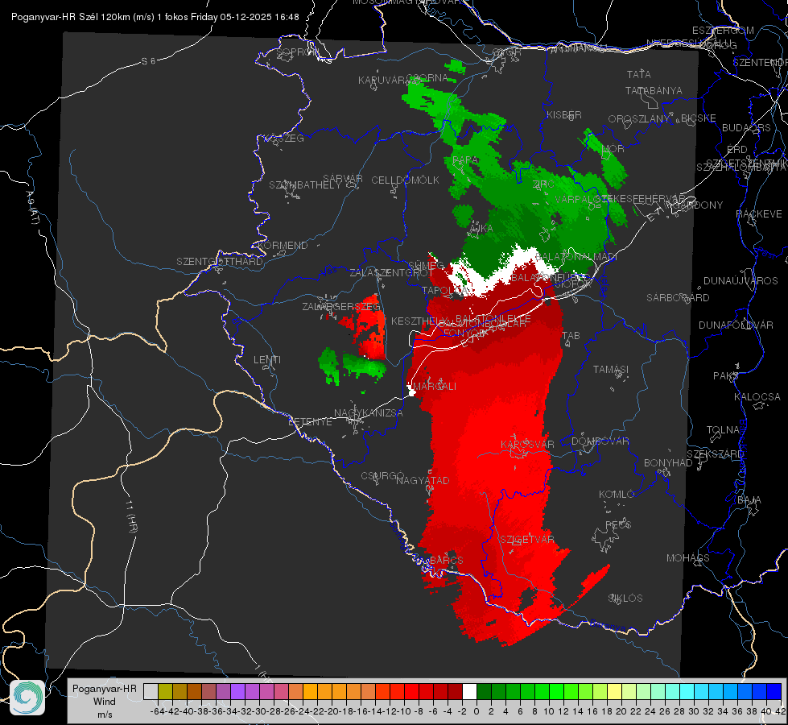
Task: Click the purple swatch between -34 and -32
Action: 237,691
